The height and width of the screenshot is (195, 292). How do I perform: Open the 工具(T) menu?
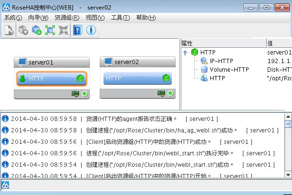pyautogui.click(x=120, y=18)
